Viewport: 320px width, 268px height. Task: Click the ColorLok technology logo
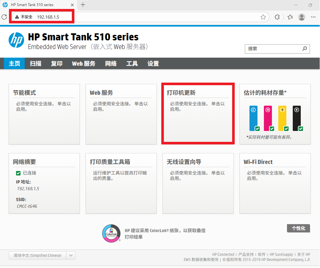pyautogui.click(x=111, y=233)
